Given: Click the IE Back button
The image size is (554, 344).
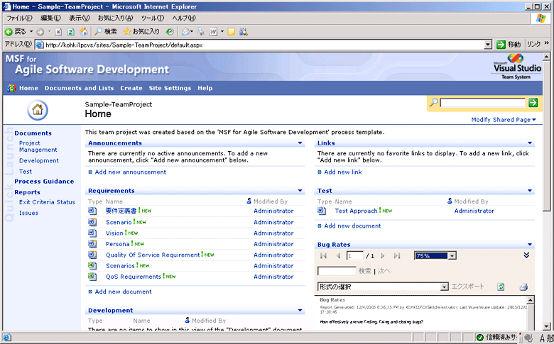Looking at the screenshot, I should pyautogui.click(x=15, y=32).
